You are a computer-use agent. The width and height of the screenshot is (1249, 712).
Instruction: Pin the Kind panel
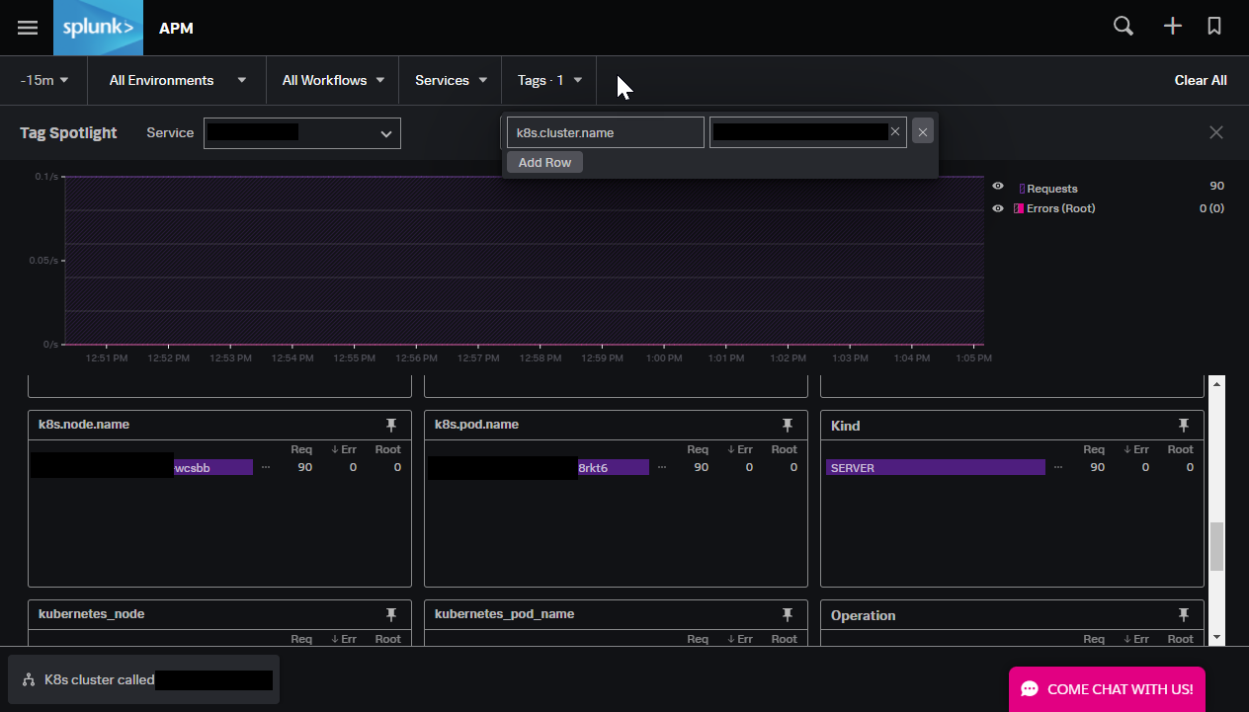(x=1183, y=425)
